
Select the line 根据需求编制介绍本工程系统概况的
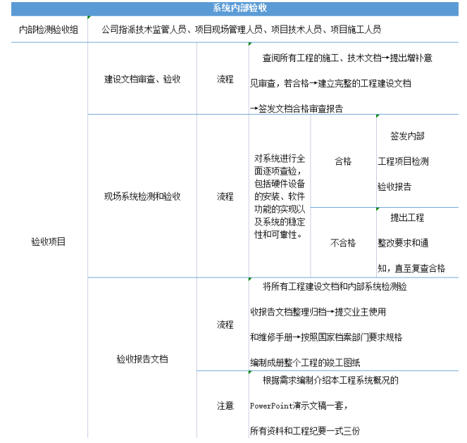click(330, 380)
